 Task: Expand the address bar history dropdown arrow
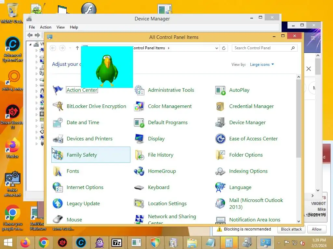pyautogui.click(x=217, y=48)
